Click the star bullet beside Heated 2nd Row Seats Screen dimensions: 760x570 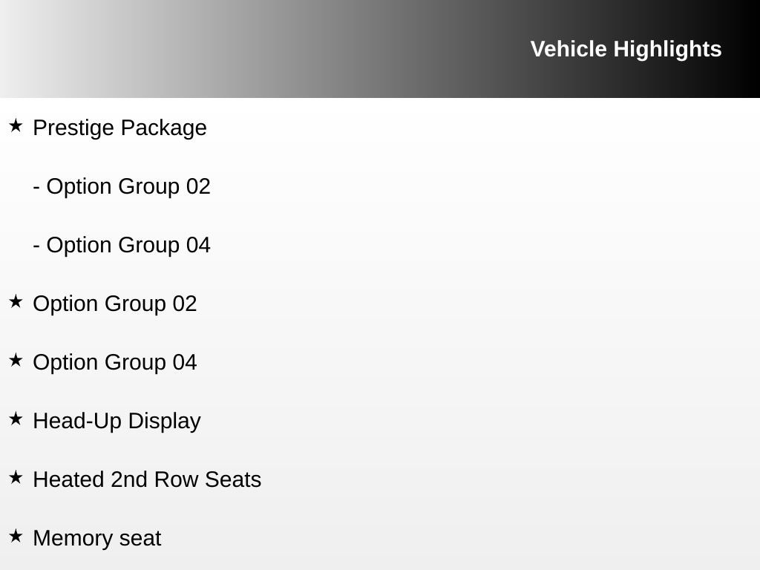16,478
